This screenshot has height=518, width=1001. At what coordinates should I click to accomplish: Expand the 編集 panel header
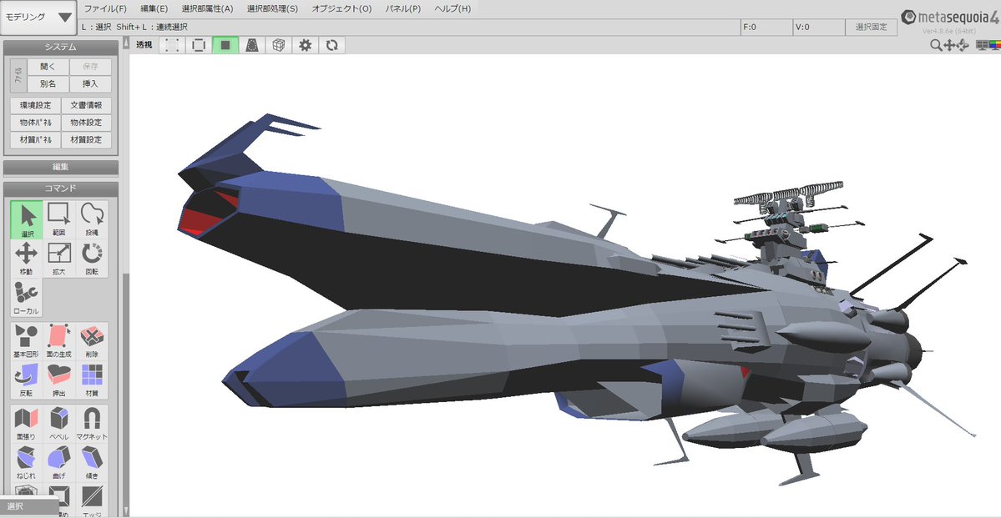coord(61,167)
